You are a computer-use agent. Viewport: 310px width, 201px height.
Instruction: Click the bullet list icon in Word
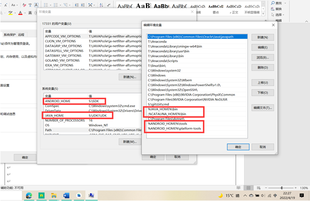[x=46, y=5]
